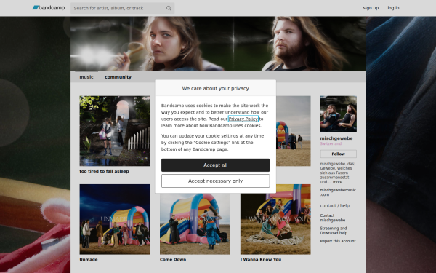Open the Unmade title link
This screenshot has width=436, height=273.
(89, 259)
